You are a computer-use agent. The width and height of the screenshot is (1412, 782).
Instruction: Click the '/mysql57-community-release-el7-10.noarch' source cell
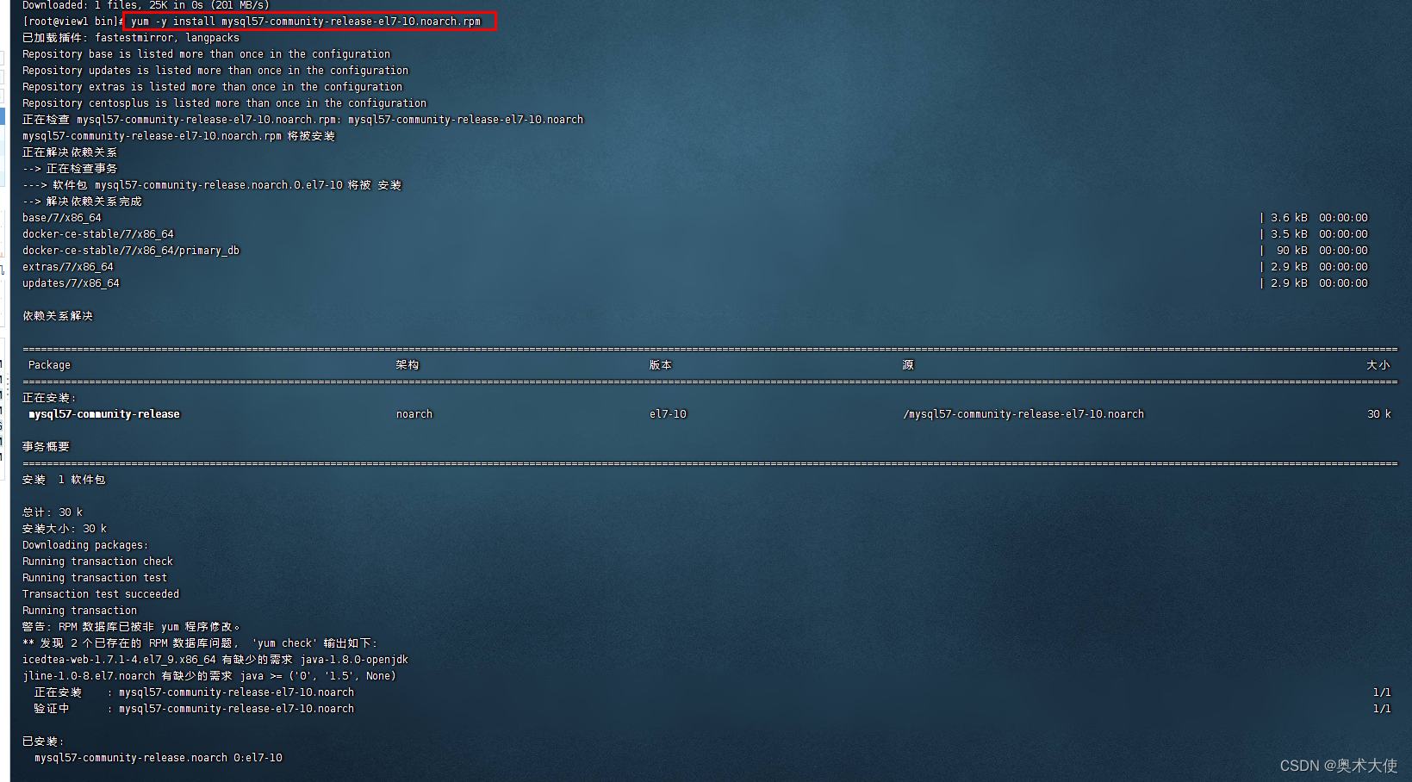click(x=1023, y=414)
